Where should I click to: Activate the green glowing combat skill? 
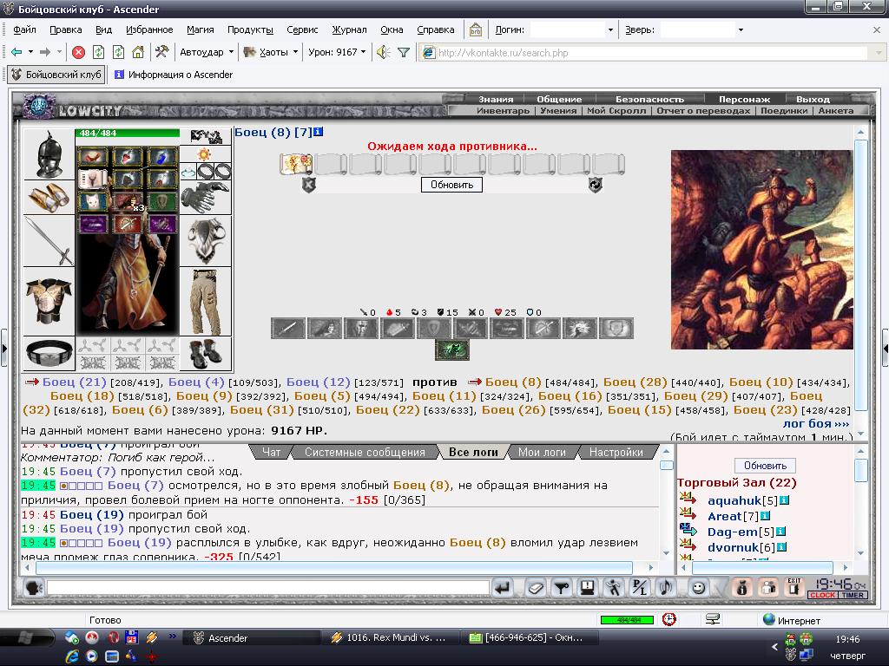[x=451, y=350]
